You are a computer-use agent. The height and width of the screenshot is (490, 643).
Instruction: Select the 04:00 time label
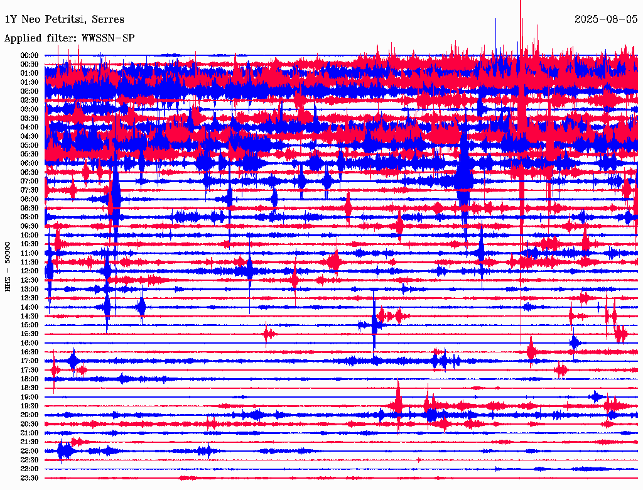(30, 128)
